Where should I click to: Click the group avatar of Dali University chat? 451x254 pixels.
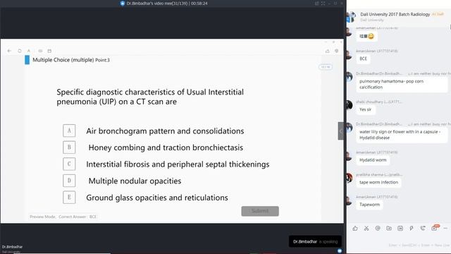(351, 17)
